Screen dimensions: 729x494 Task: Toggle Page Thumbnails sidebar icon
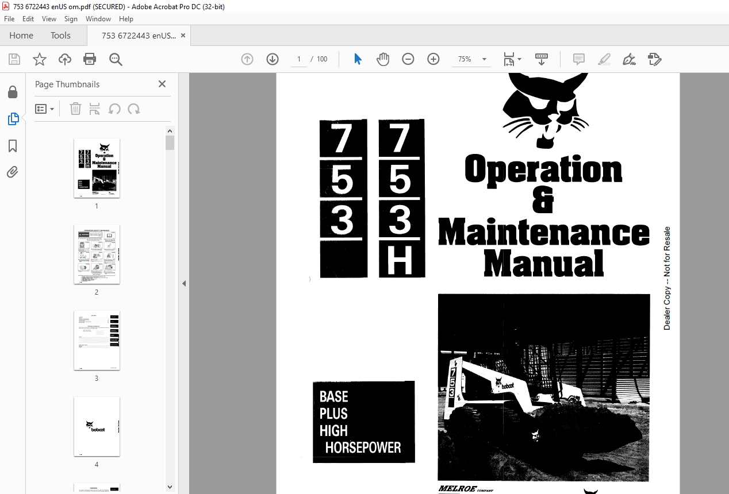point(13,119)
